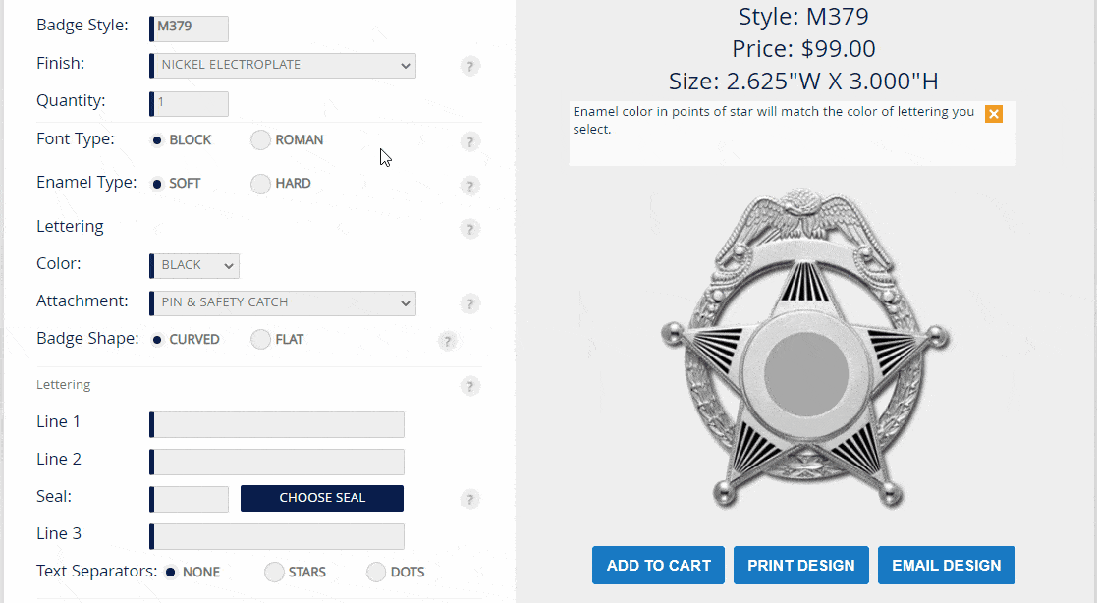Open the Finish help question mark
This screenshot has width=1097, height=603.
tap(470, 67)
